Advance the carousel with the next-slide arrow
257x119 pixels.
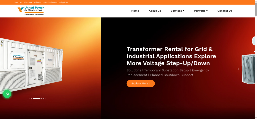tap(238, 69)
